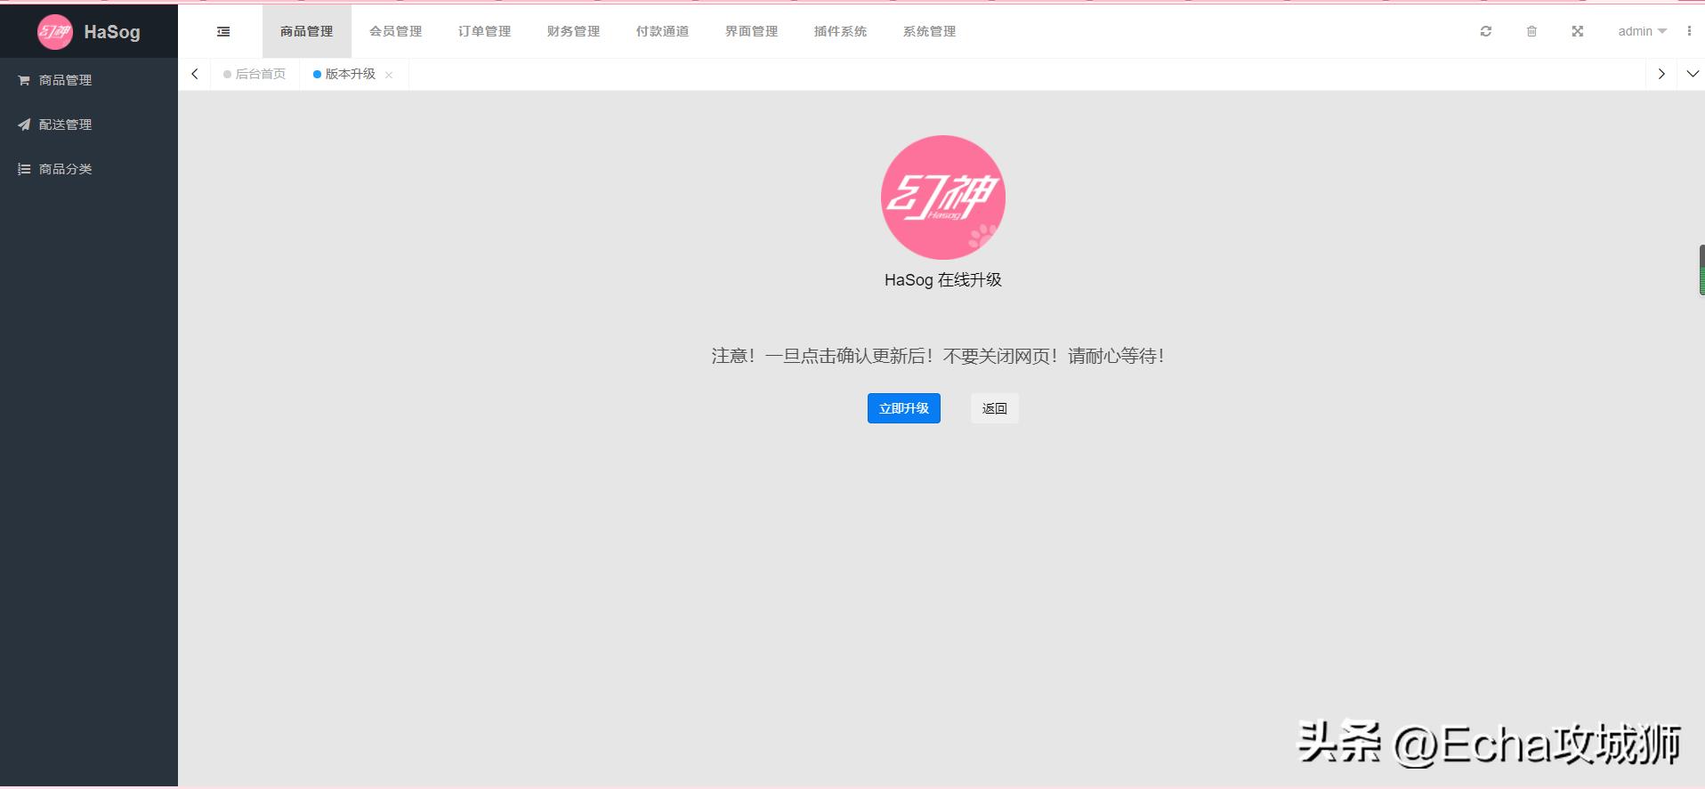Open 会员管理 top menu

point(396,31)
